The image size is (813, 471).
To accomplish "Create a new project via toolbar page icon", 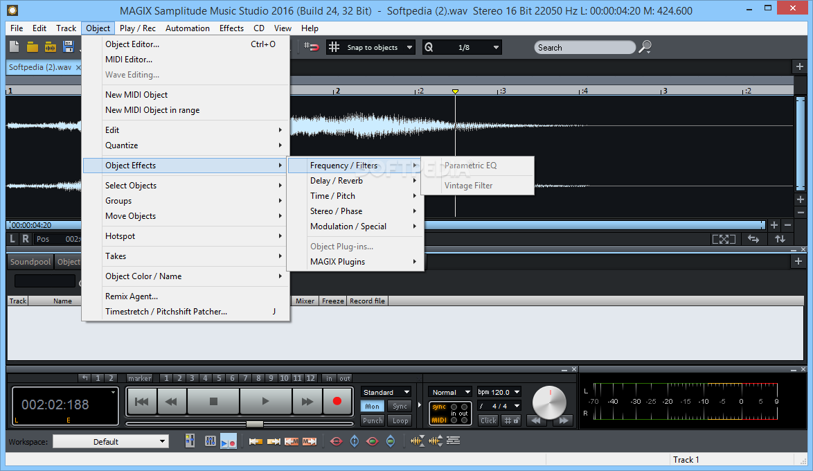I will click(14, 46).
